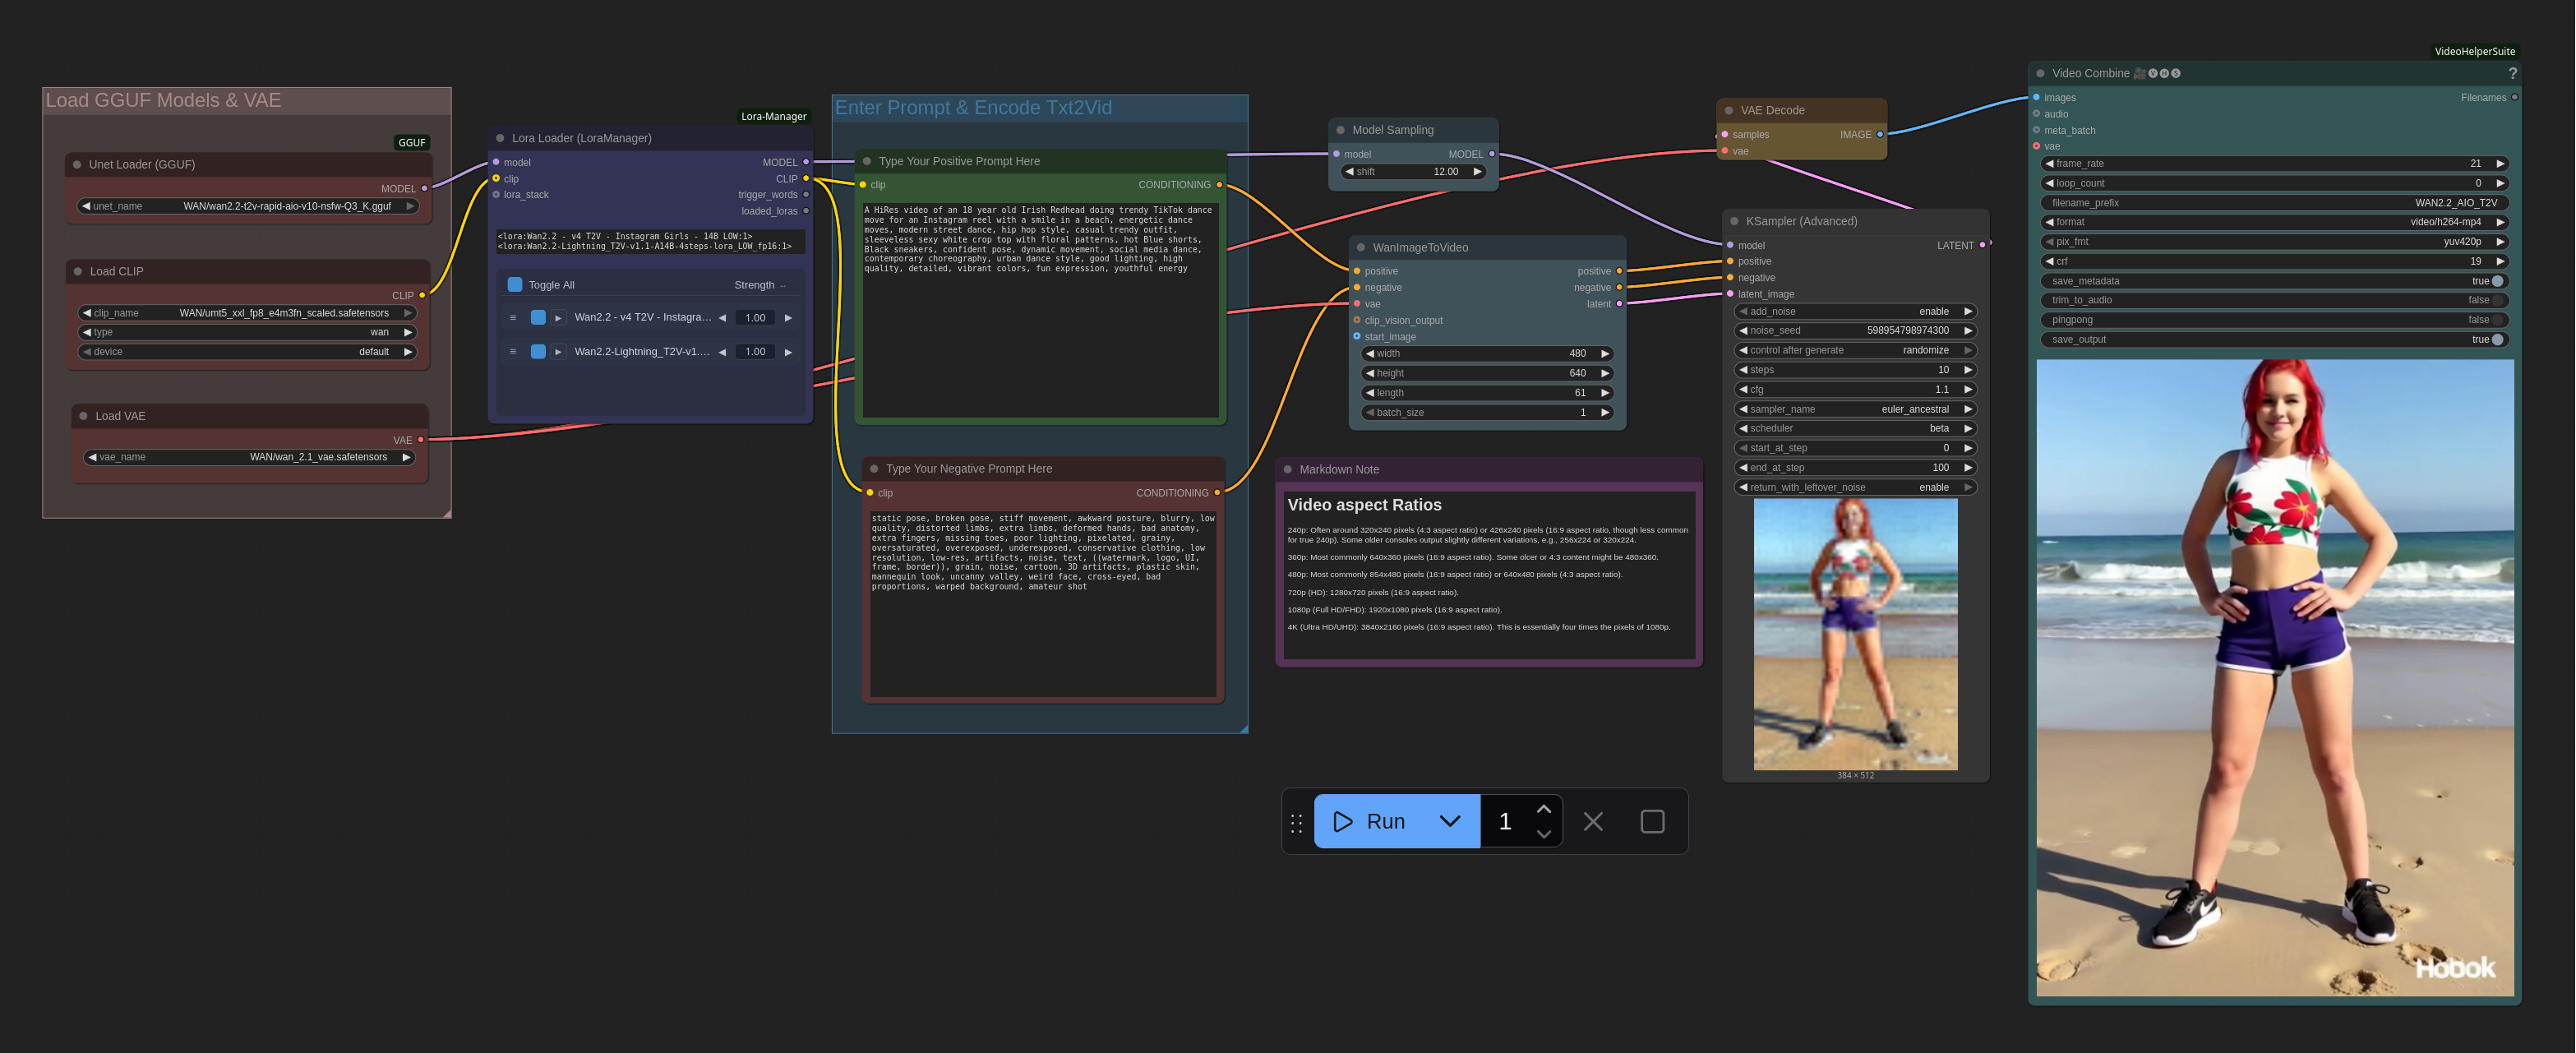
Task: Toggle the save_metadata switch in Video Combine
Action: tap(2496, 281)
